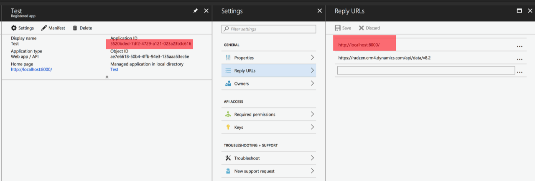The width and height of the screenshot is (535, 181).
Task: Click the Manifest pencil icon
Action: tap(44, 28)
